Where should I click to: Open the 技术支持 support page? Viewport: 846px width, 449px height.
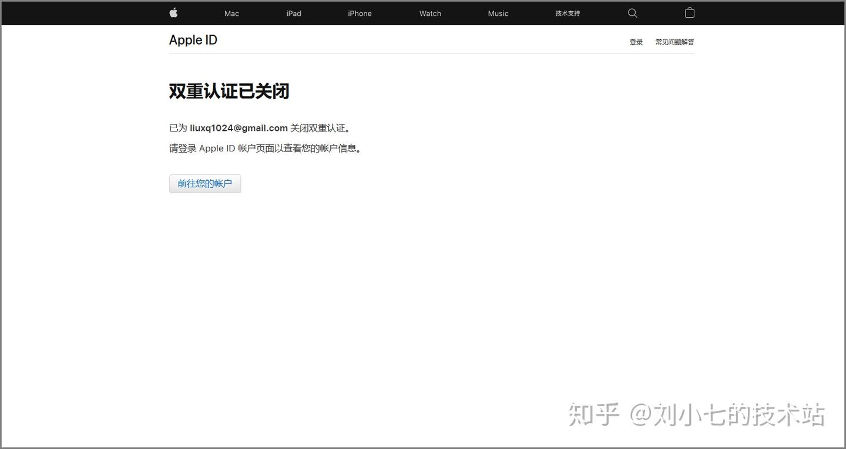pos(567,12)
